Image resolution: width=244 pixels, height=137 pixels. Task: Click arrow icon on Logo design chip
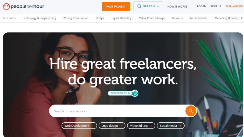(x=121, y=126)
